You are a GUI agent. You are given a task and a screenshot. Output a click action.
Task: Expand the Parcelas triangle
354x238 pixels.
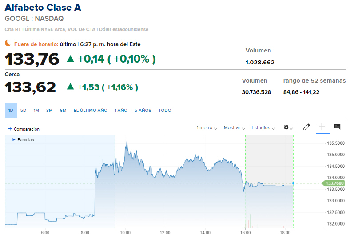[x=14, y=139]
